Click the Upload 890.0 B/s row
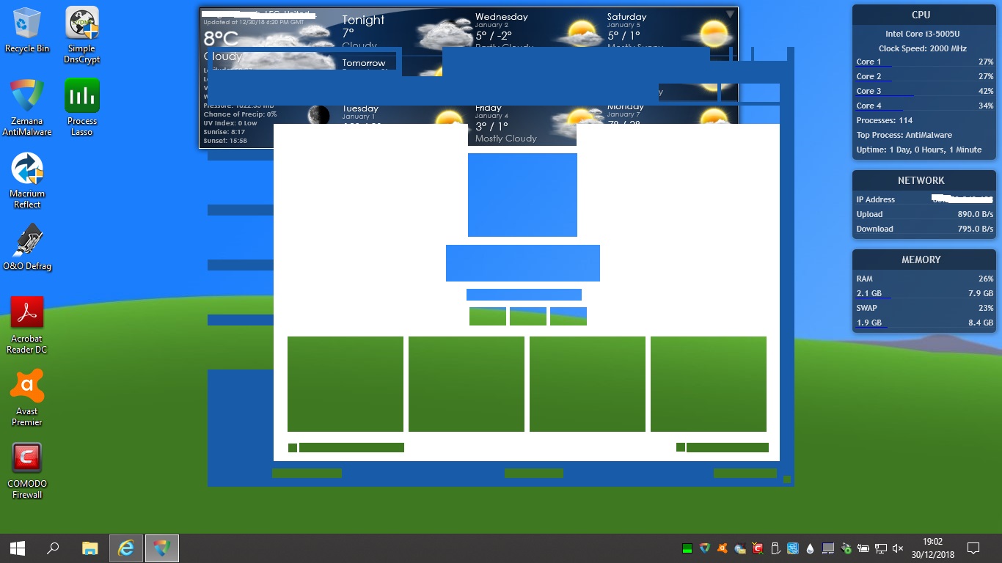The width and height of the screenshot is (1002, 563). 924,214
